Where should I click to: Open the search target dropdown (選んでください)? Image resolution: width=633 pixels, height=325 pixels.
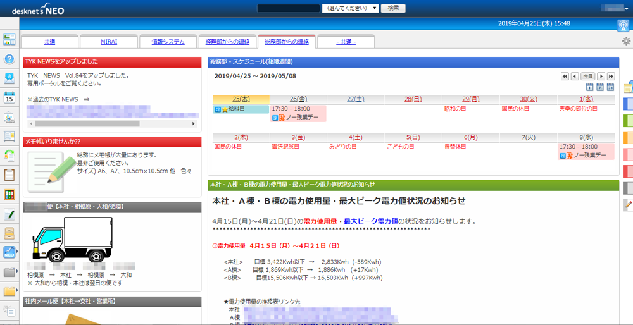(x=350, y=8)
